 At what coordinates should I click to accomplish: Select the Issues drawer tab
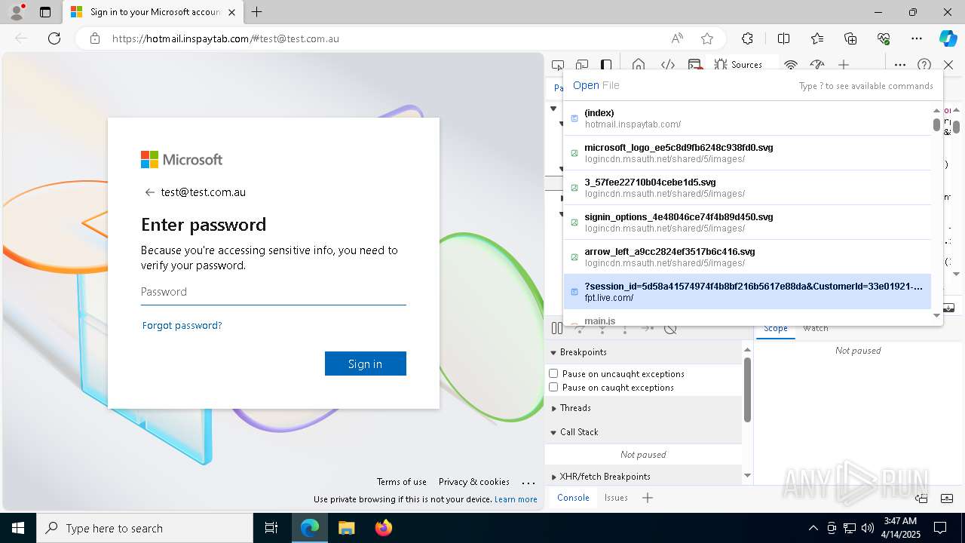pos(616,498)
